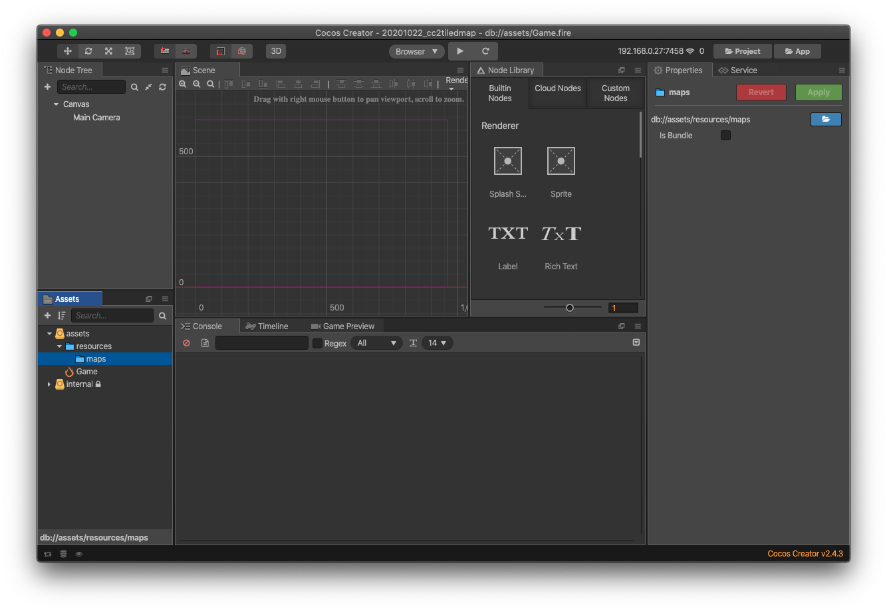The image size is (887, 611).
Task: Click the Node Tree search filter icon
Action: pyautogui.click(x=134, y=87)
